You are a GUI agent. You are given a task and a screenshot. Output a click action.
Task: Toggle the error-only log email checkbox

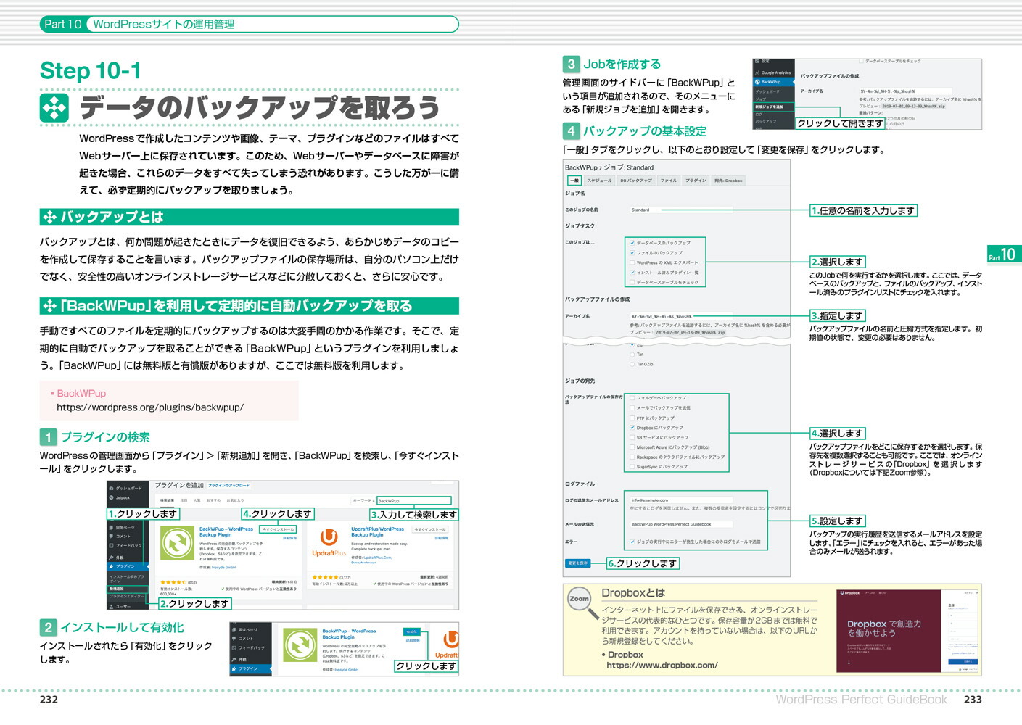632,542
